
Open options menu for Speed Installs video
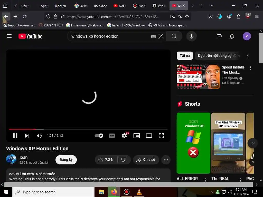coord(251,68)
